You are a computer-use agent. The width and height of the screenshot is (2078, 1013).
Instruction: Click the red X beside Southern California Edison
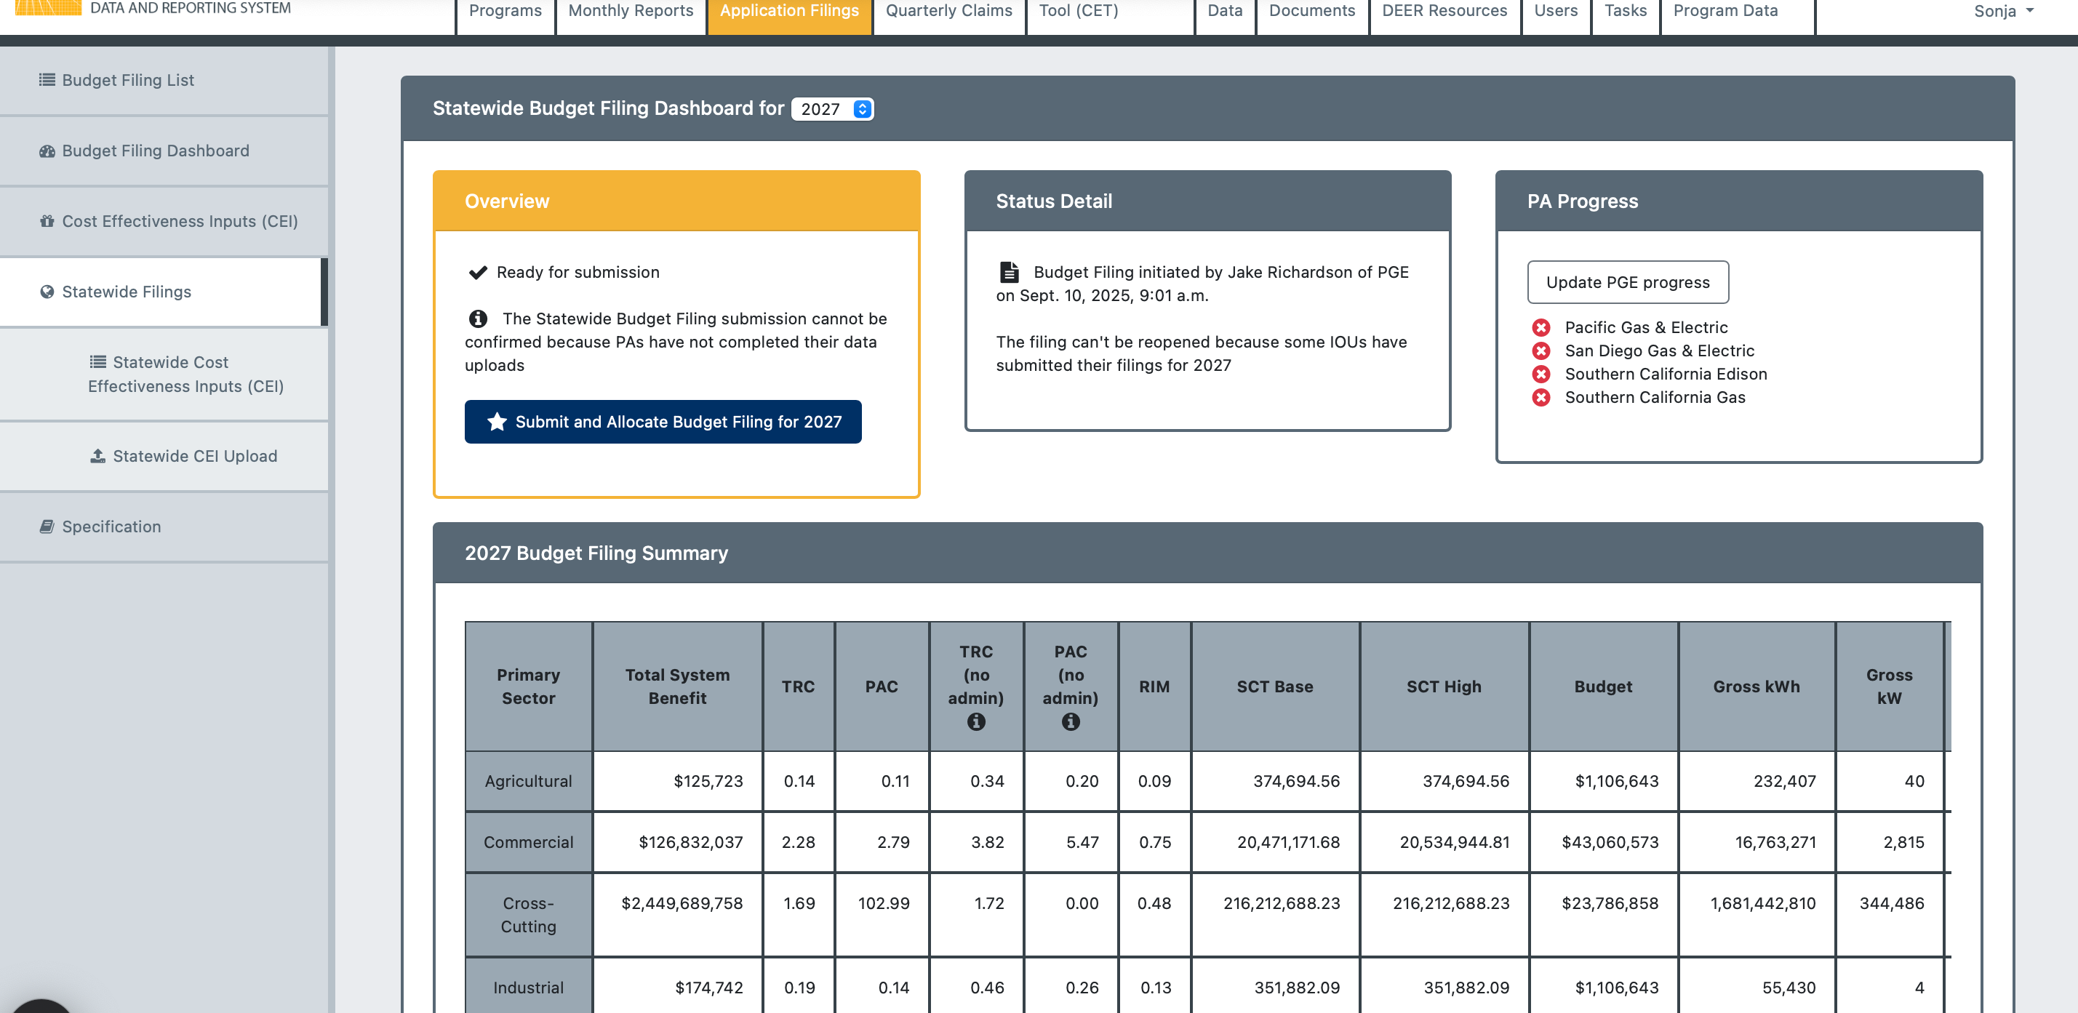tap(1540, 375)
